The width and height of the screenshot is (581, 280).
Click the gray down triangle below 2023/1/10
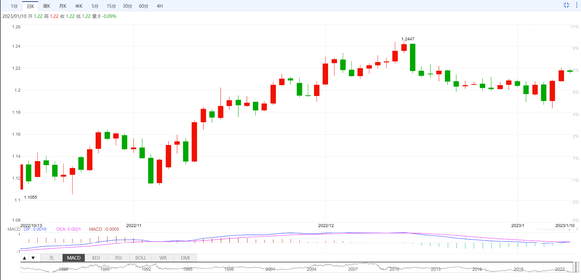coord(577,229)
